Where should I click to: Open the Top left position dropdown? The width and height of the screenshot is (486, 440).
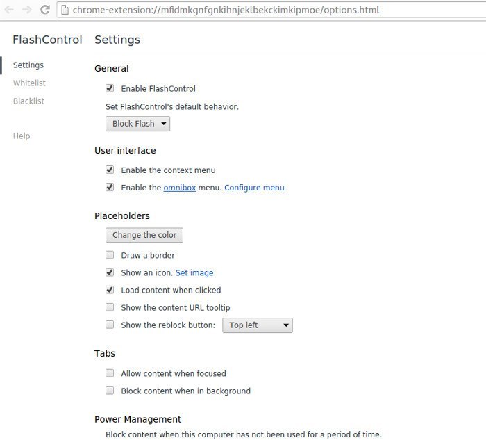(x=258, y=325)
